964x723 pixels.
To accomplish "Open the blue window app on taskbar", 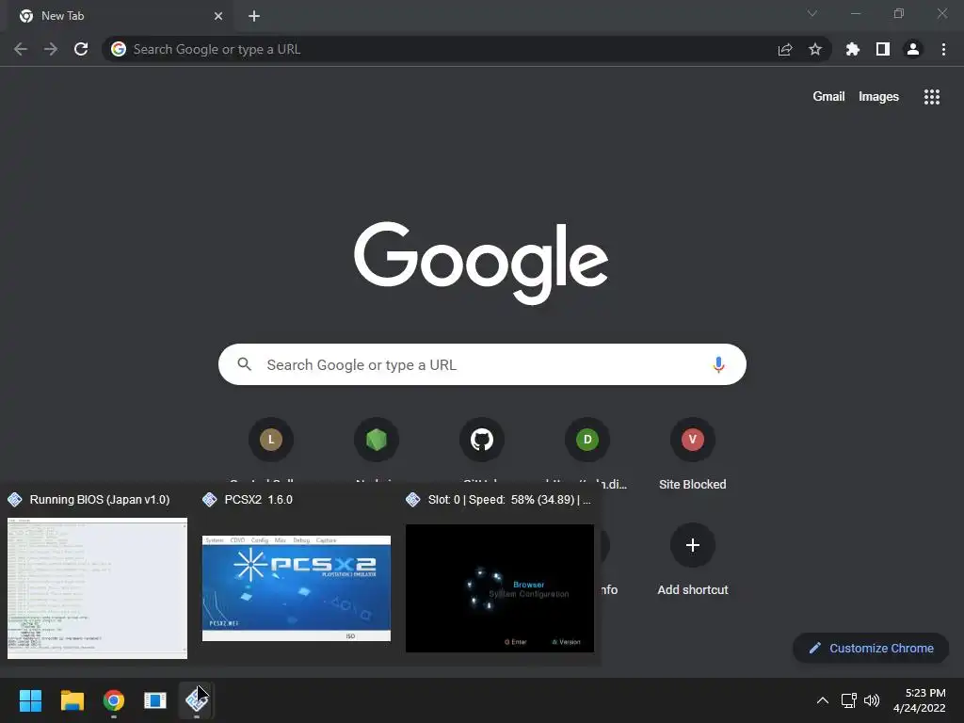I will [155, 700].
